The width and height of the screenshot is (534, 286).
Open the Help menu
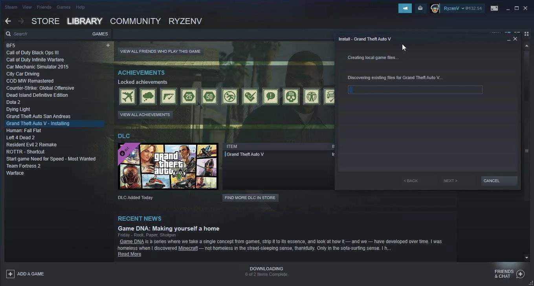[x=80, y=7]
